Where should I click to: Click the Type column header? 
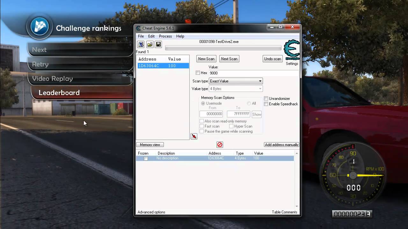(x=240, y=153)
